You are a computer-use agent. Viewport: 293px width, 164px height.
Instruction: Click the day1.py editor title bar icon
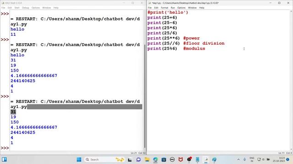click(150, 3)
